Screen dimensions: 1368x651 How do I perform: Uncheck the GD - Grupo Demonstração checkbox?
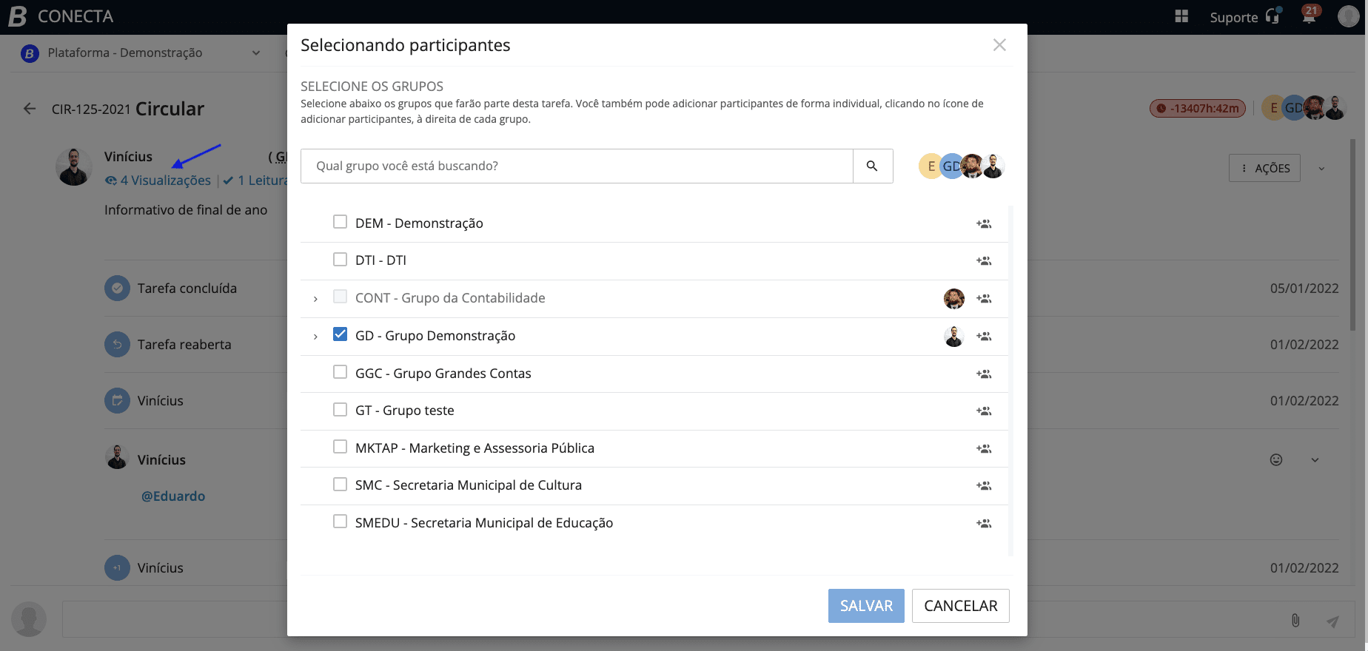point(340,334)
